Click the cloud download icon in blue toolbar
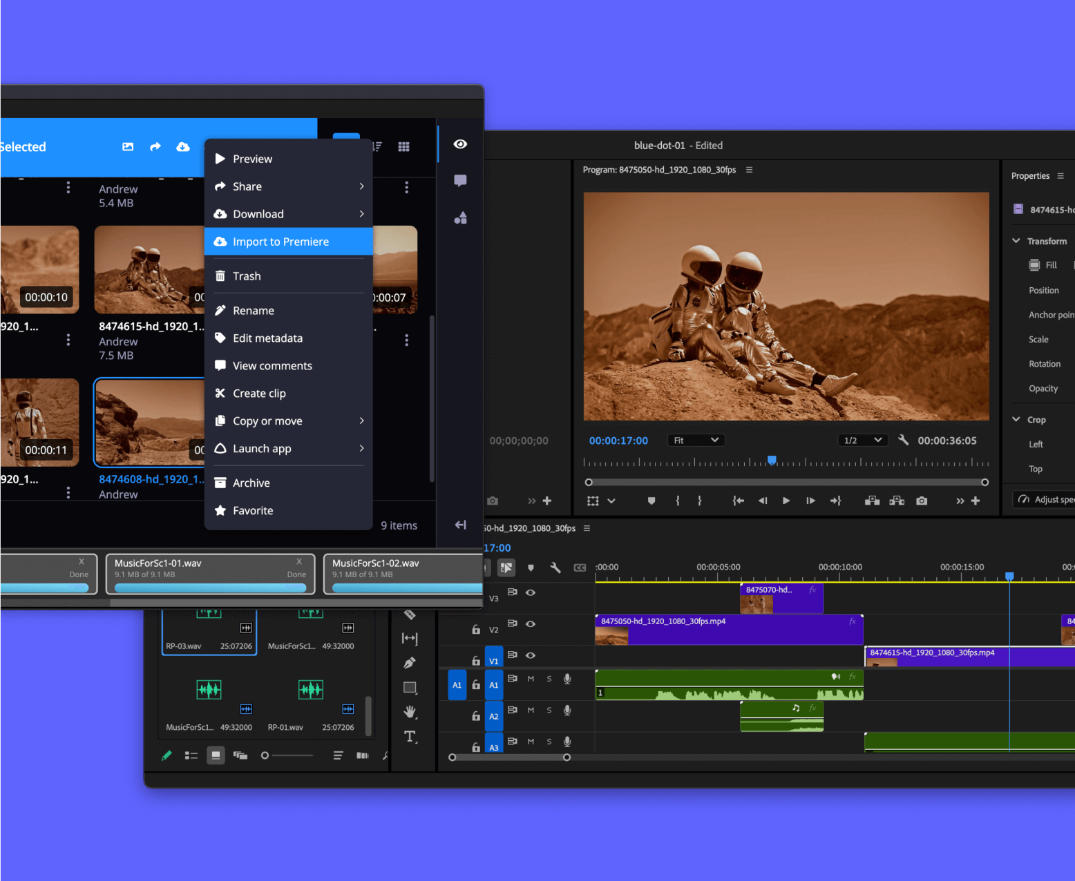 tap(183, 147)
